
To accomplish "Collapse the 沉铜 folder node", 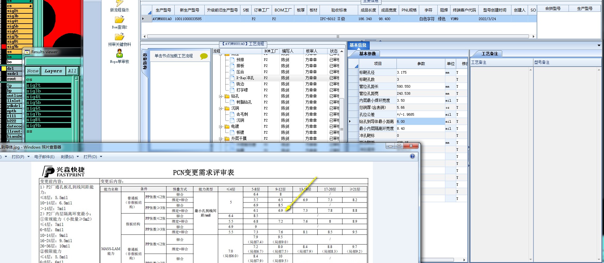I will 221,108.
